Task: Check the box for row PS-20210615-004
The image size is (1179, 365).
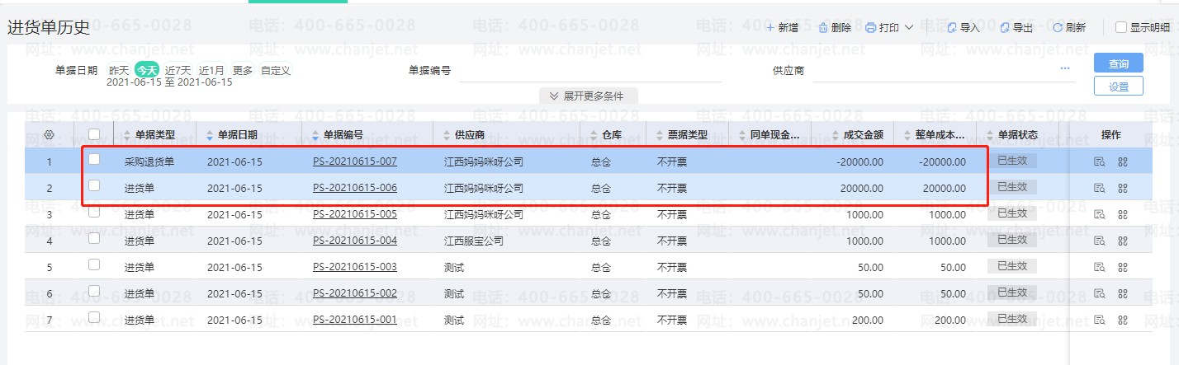Action: 94,238
